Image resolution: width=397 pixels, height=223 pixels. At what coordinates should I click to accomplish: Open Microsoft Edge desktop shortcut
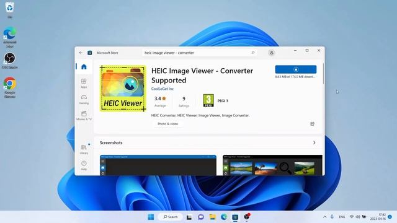click(10, 37)
